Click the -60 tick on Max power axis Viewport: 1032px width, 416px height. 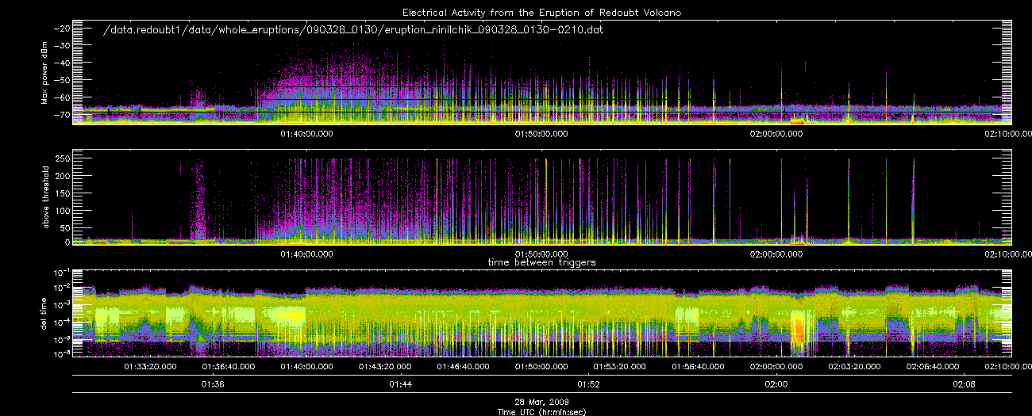(62, 97)
